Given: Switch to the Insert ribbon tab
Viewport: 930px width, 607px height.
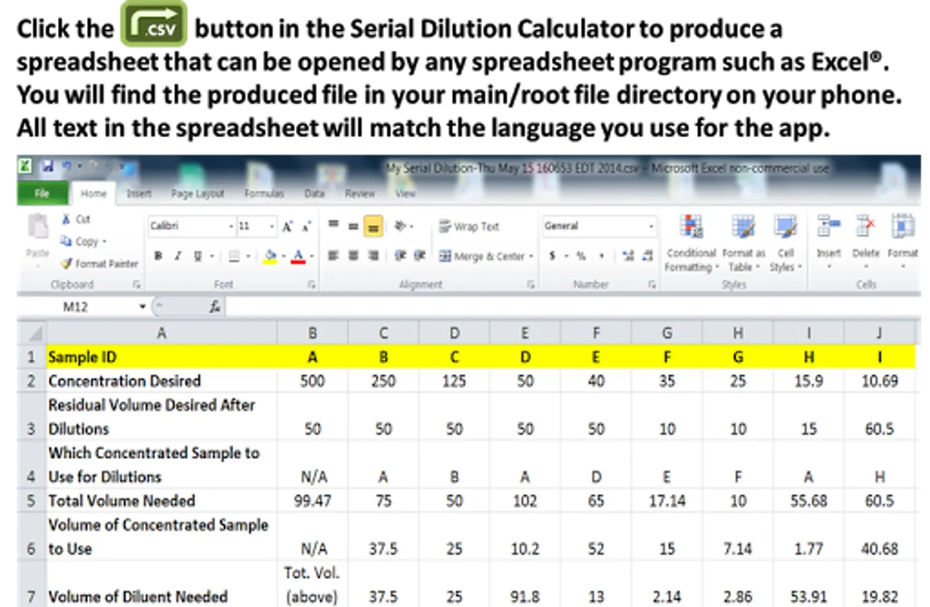Looking at the screenshot, I should 139,194.
